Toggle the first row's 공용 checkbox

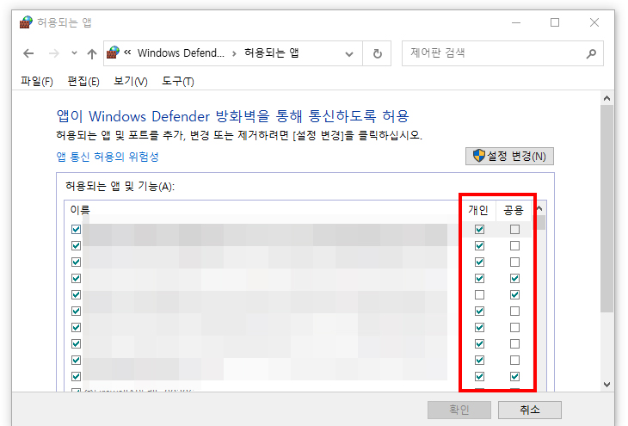514,229
